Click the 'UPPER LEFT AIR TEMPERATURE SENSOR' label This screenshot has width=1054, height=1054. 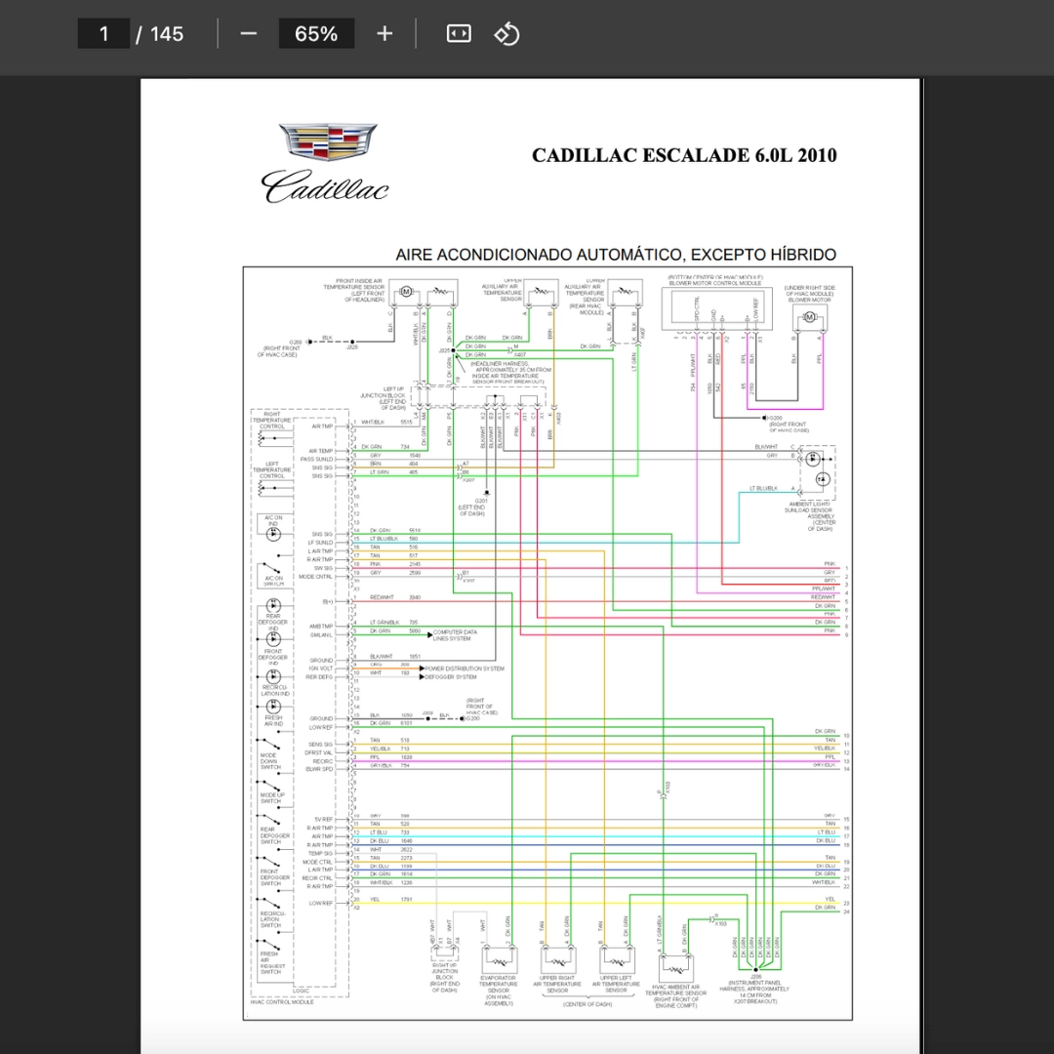(x=616, y=984)
